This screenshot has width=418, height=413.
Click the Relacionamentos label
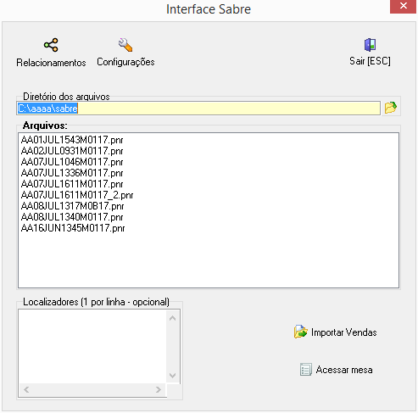click(x=51, y=63)
